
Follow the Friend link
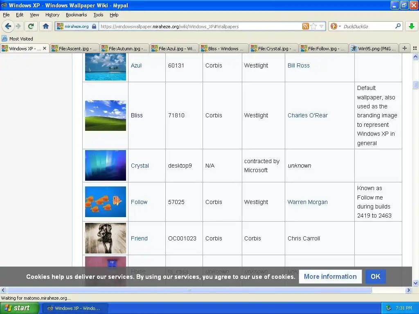tap(139, 238)
